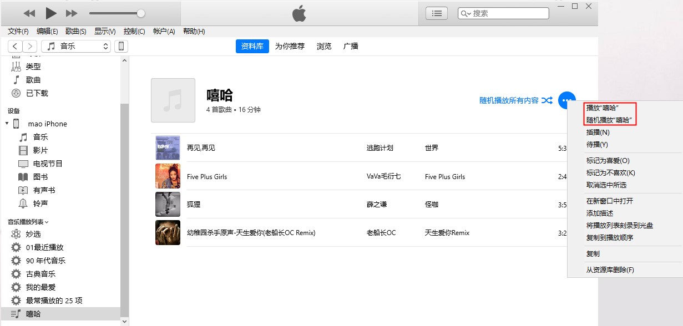This screenshot has width=683, height=326.
Task: Collapse the 音乐播放列表 section header
Action: coord(28,222)
